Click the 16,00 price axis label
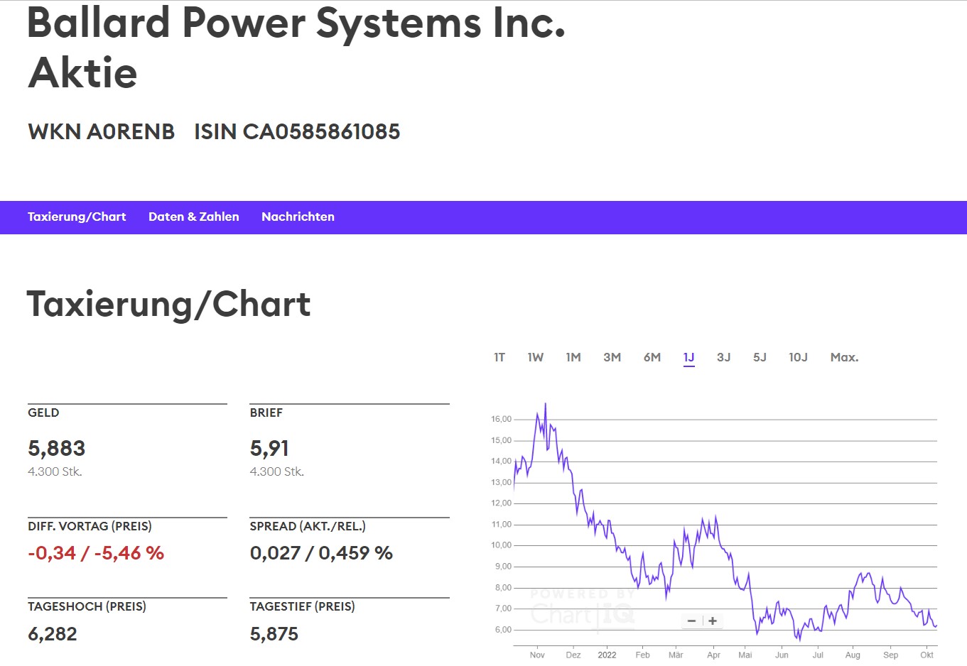The height and width of the screenshot is (666, 967). click(x=502, y=420)
